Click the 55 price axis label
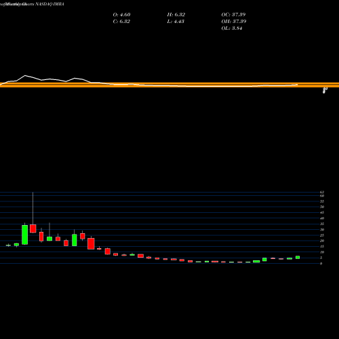The height and width of the screenshot is (339, 339). [x=322, y=201]
